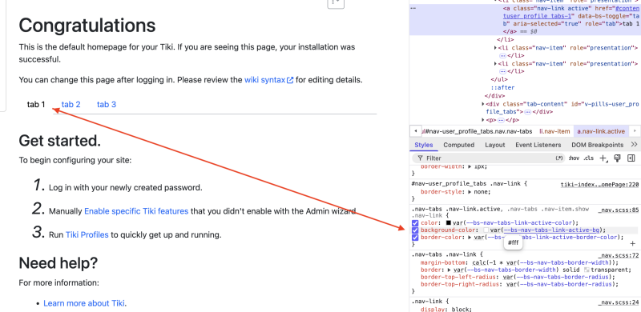Screen dimensions: 641x312
Task: Click the href #contentuser_profile_tabs-1 link
Action: [570, 12]
